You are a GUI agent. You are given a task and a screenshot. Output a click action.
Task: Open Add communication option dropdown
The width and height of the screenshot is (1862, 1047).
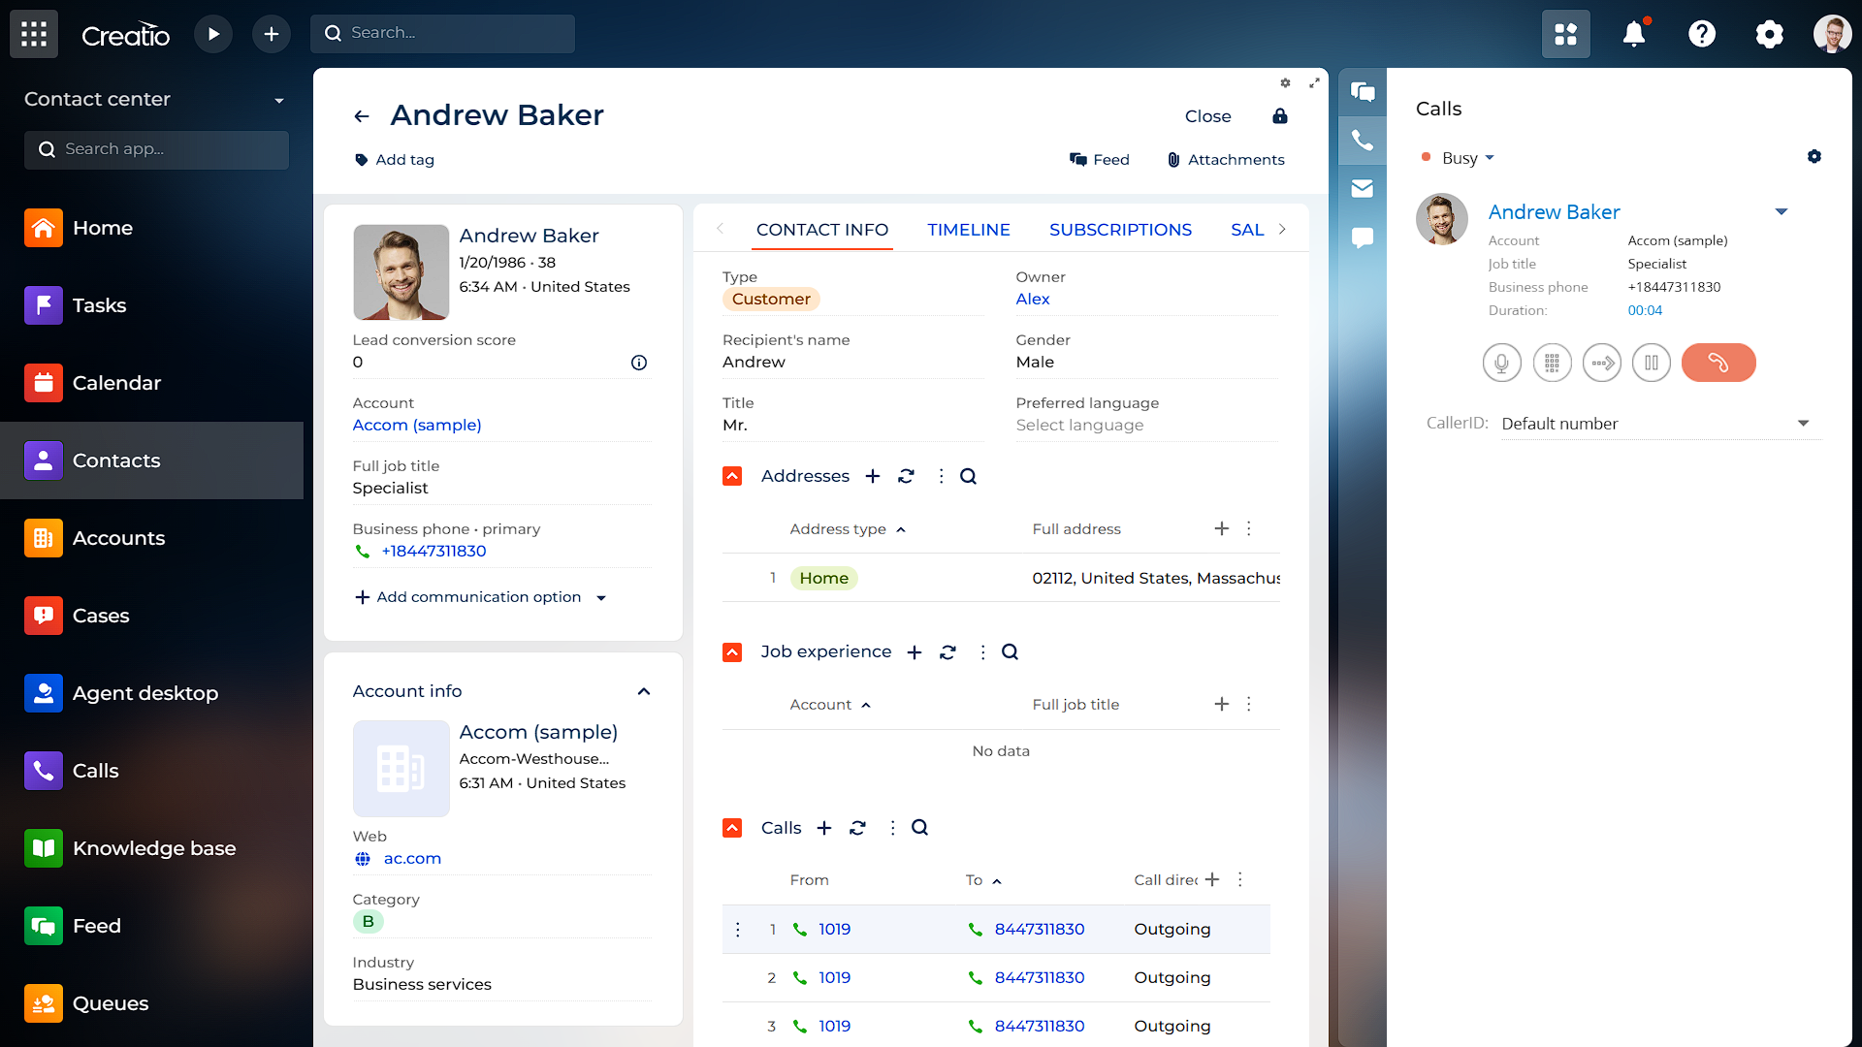601,598
